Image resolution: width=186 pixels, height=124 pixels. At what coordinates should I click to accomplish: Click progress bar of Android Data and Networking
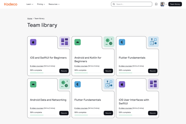43,115
